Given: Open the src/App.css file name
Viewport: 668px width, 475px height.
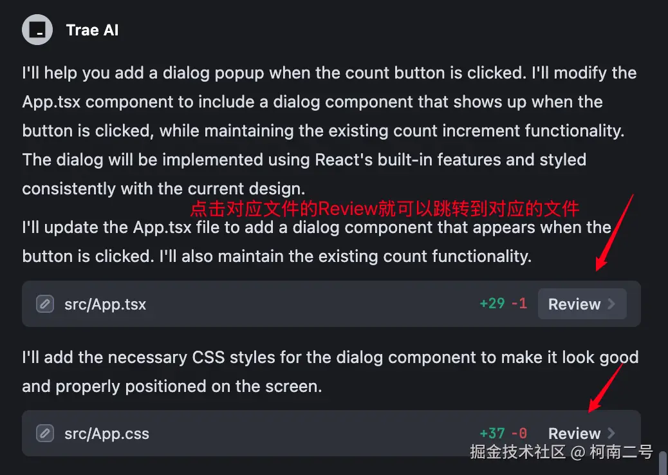Looking at the screenshot, I should click(106, 434).
